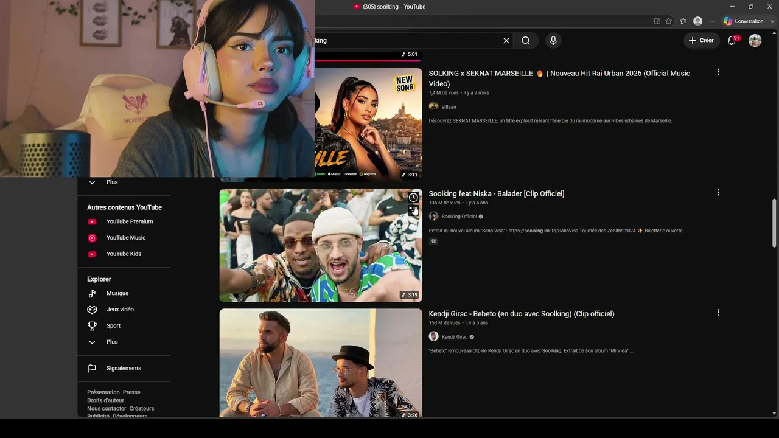The height and width of the screenshot is (438, 779).
Task: Click the SEKNAT MARSEILLE description text
Action: [550, 121]
